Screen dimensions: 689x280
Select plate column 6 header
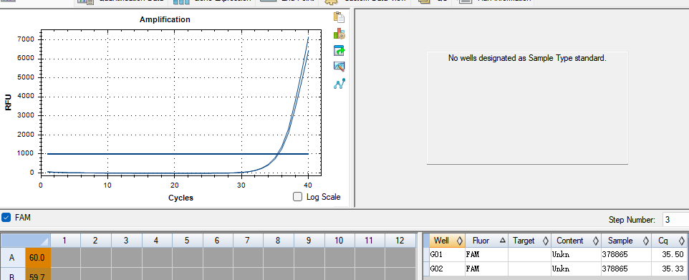[x=217, y=241]
